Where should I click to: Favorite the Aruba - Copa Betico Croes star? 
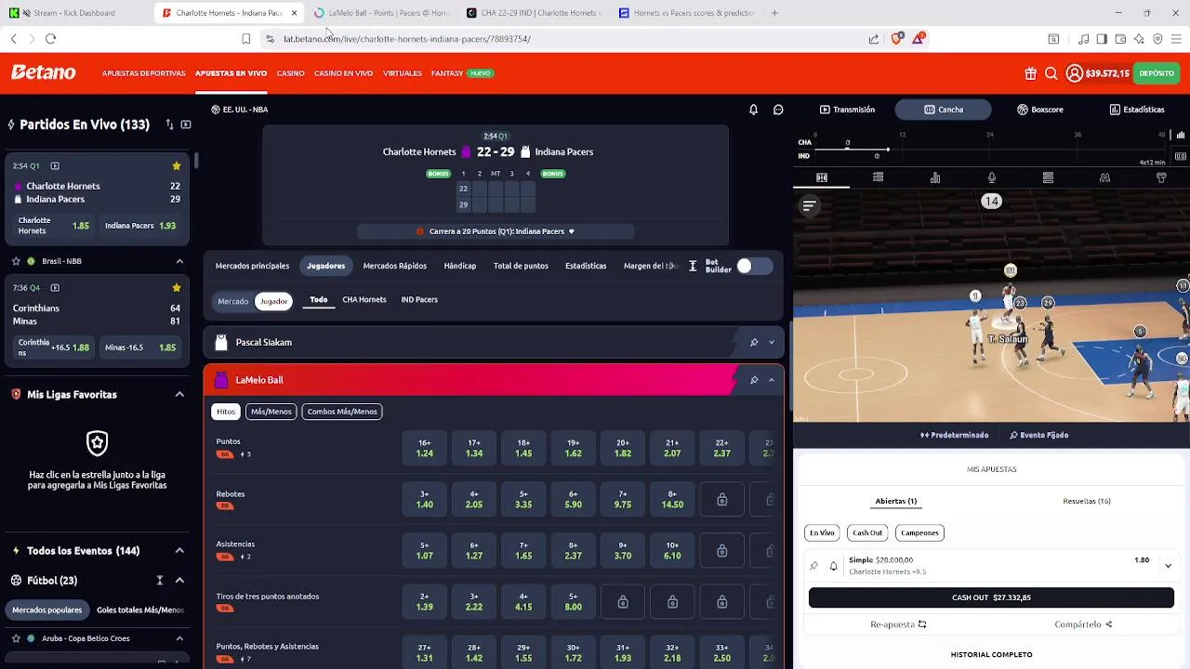16,638
